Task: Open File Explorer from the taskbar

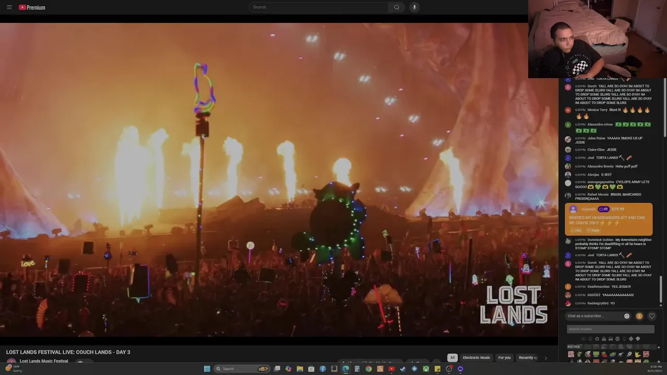Action: coord(300,369)
